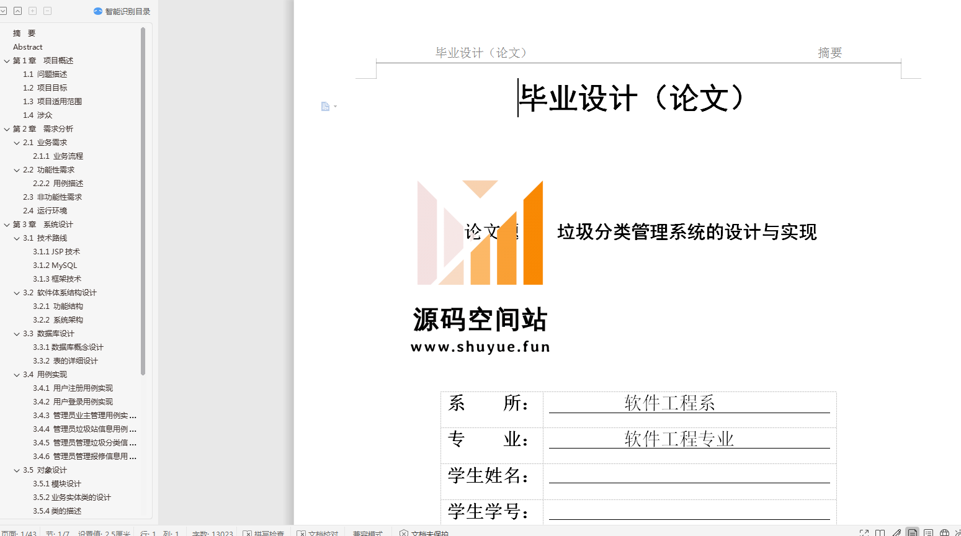
Task: Go to 3.5.2 业务实体类的设计 heading
Action: [72, 498]
